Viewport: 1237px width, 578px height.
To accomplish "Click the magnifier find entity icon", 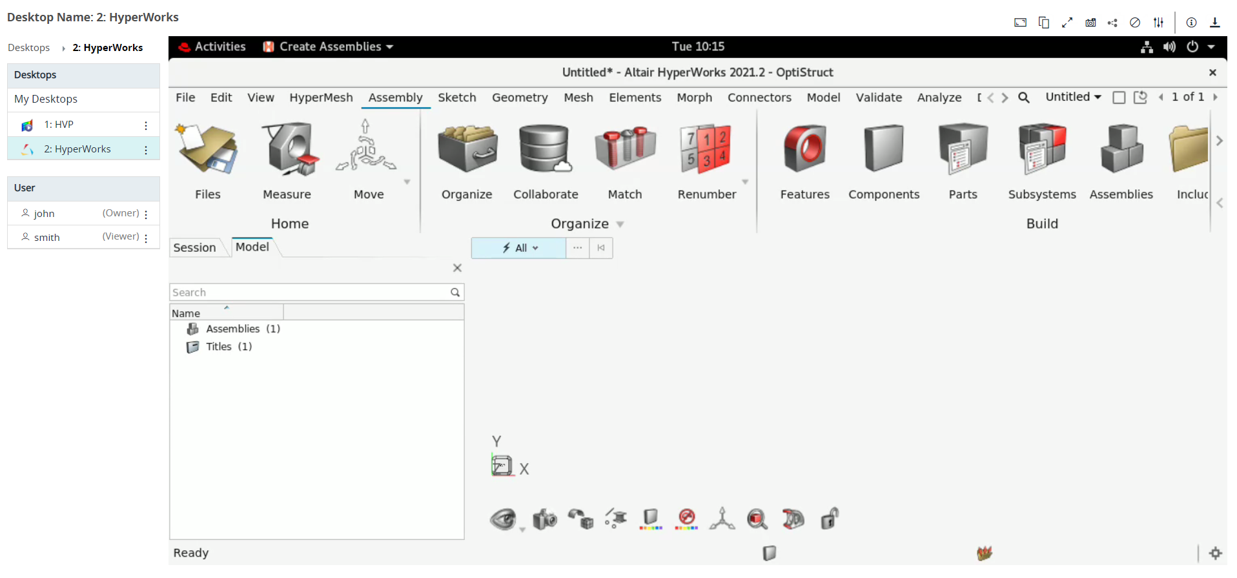I will (757, 519).
